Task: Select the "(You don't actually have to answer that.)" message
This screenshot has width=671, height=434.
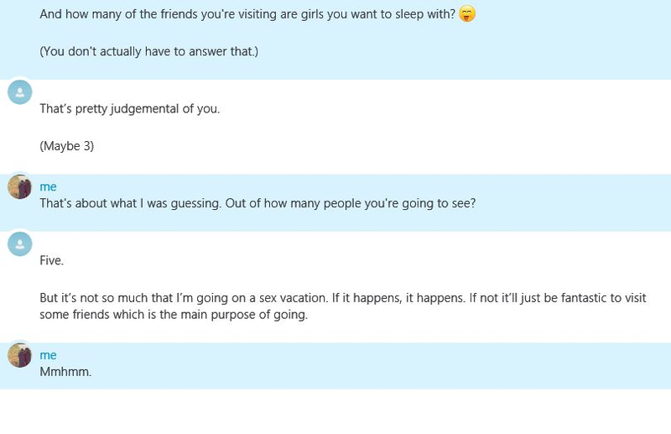Action: pyautogui.click(x=149, y=51)
